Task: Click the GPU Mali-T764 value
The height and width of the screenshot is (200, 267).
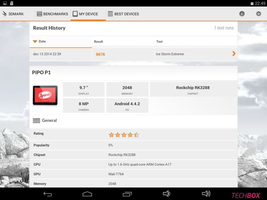Action: tap(116, 174)
